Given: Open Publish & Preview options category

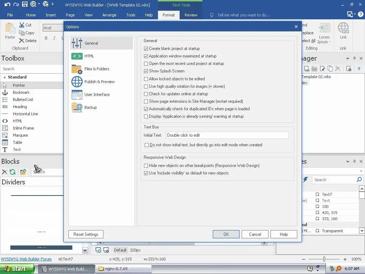Looking at the screenshot, I should click(102, 82).
